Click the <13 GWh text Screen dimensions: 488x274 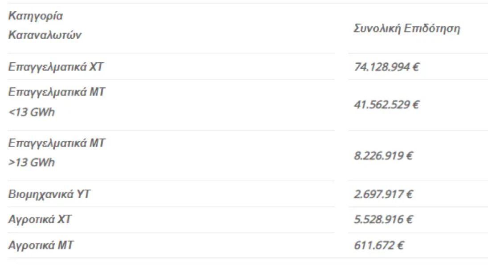pyautogui.click(x=32, y=112)
